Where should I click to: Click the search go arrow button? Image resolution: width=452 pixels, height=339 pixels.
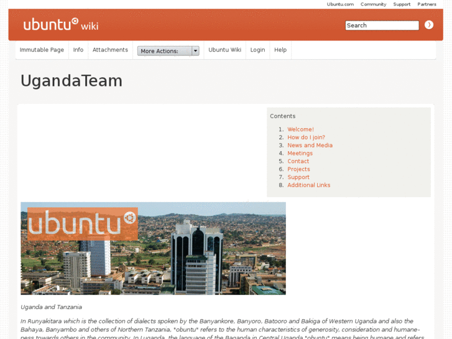[428, 25]
